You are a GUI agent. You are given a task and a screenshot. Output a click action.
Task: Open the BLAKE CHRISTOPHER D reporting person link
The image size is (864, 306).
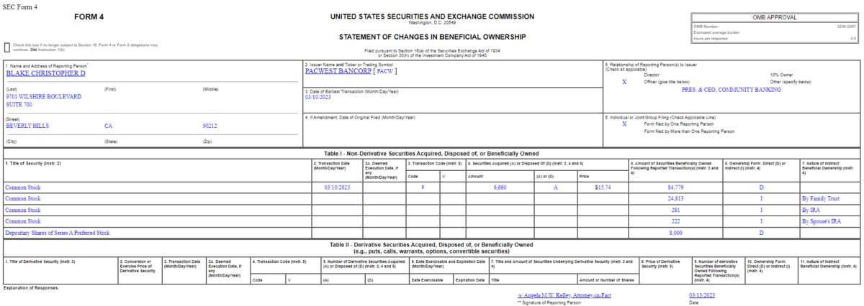click(x=45, y=73)
